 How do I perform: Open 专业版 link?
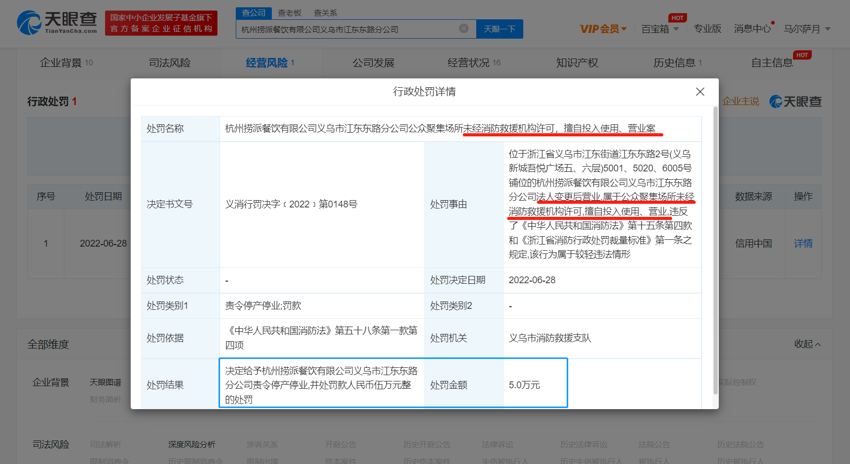(x=707, y=29)
